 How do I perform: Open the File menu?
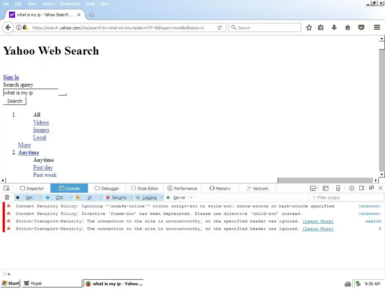6,4
